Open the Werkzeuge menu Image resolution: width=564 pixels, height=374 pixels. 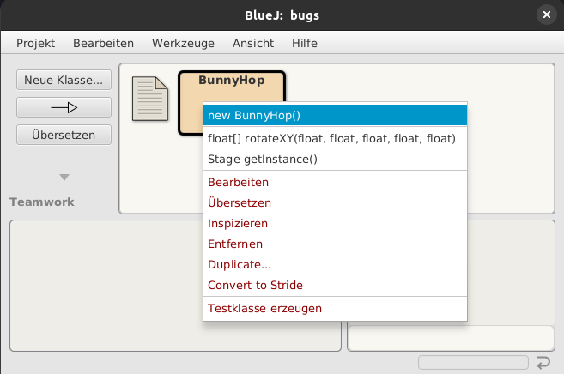pos(183,43)
